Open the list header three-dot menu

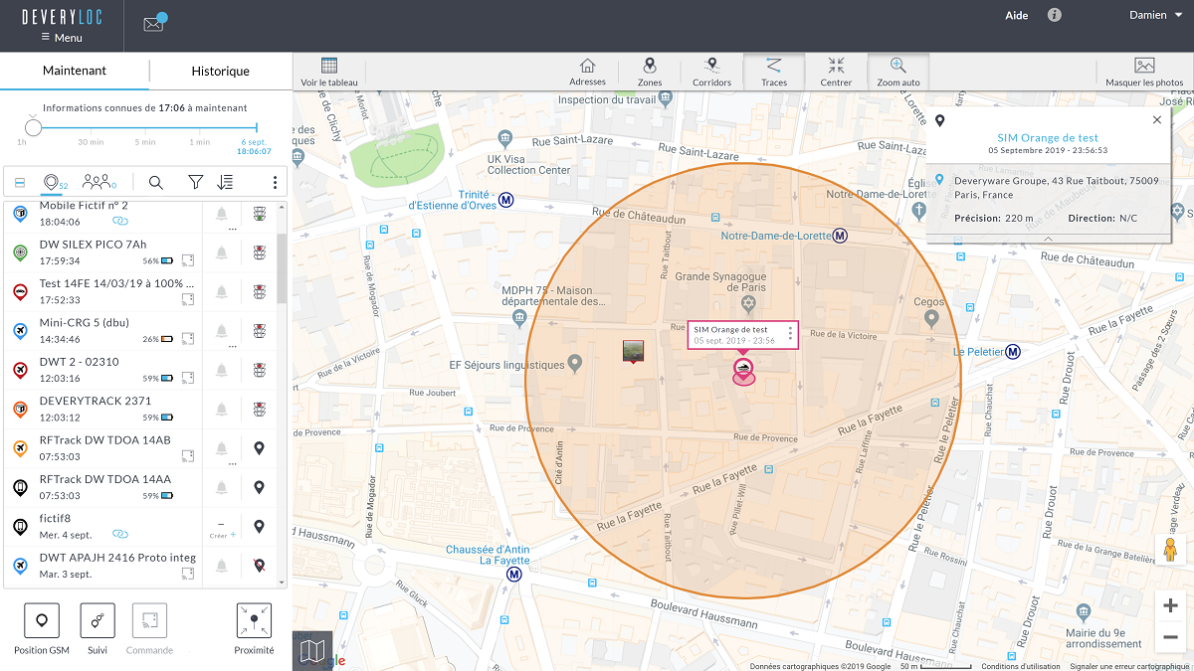tap(276, 182)
